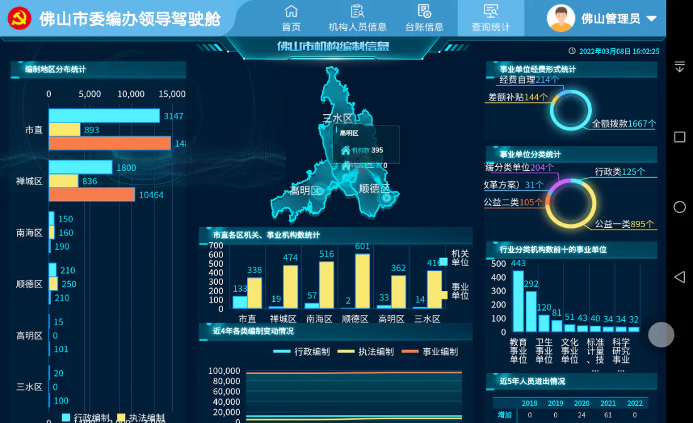
Task: Click the 高明区 label on the map
Action: pos(305,191)
